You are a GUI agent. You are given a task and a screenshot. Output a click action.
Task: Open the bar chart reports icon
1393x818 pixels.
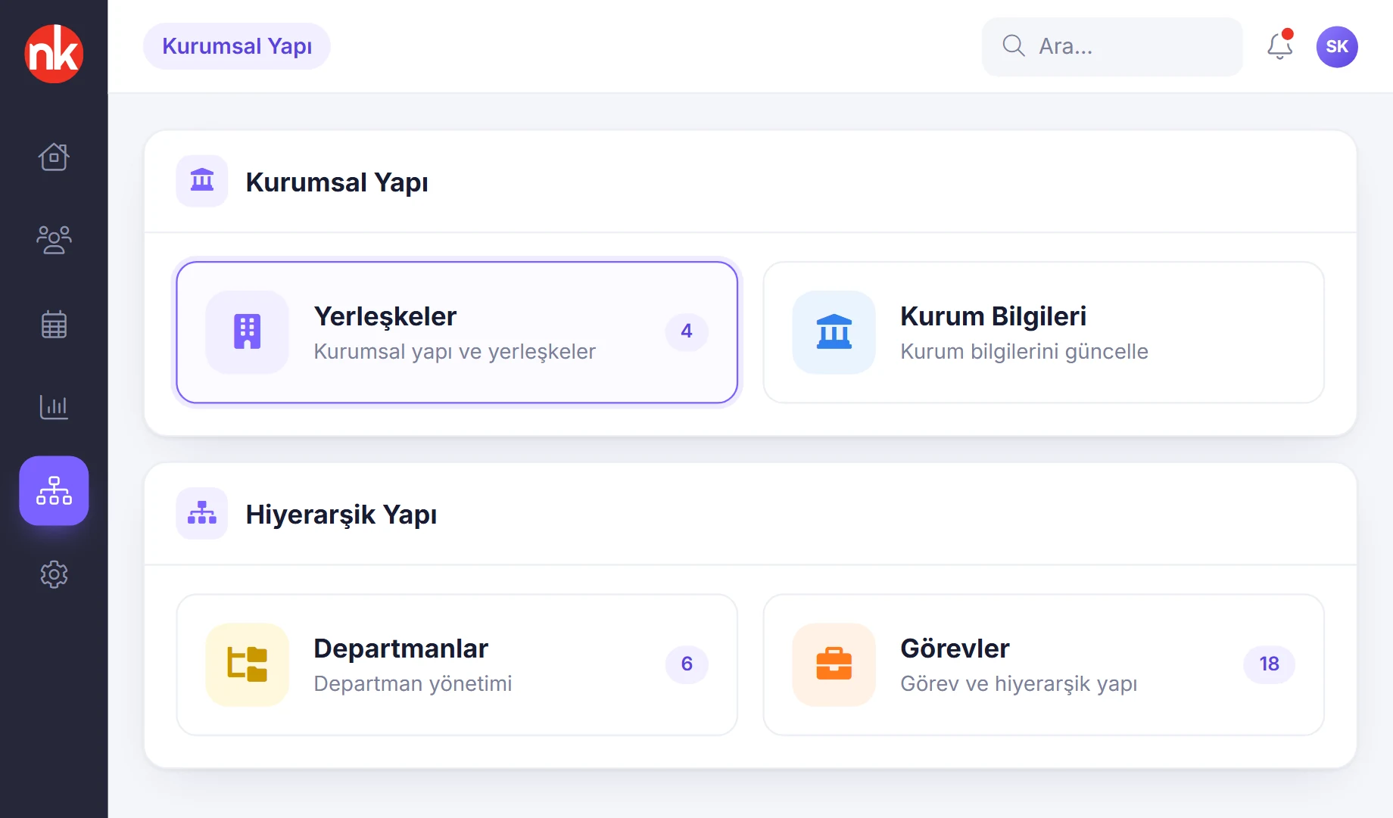[x=54, y=407]
